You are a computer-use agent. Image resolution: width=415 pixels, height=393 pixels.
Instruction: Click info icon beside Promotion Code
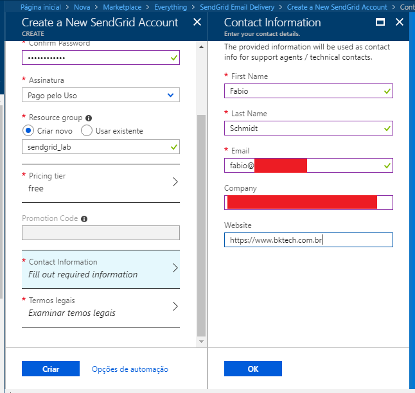[84, 219]
